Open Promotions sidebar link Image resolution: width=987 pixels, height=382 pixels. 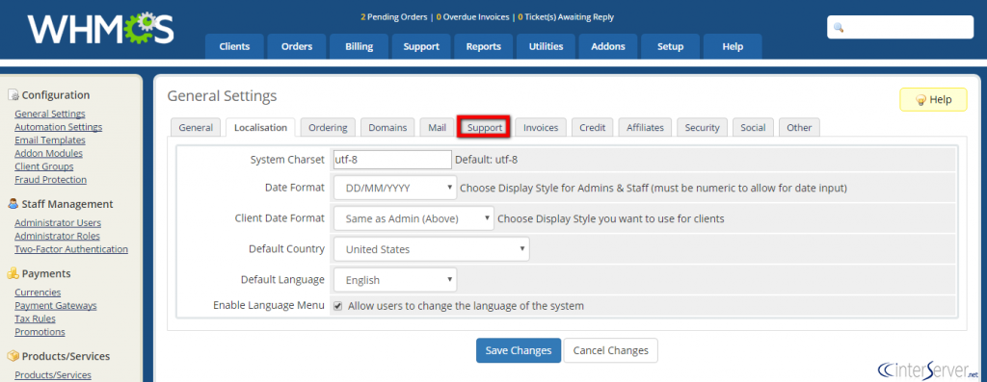40,332
